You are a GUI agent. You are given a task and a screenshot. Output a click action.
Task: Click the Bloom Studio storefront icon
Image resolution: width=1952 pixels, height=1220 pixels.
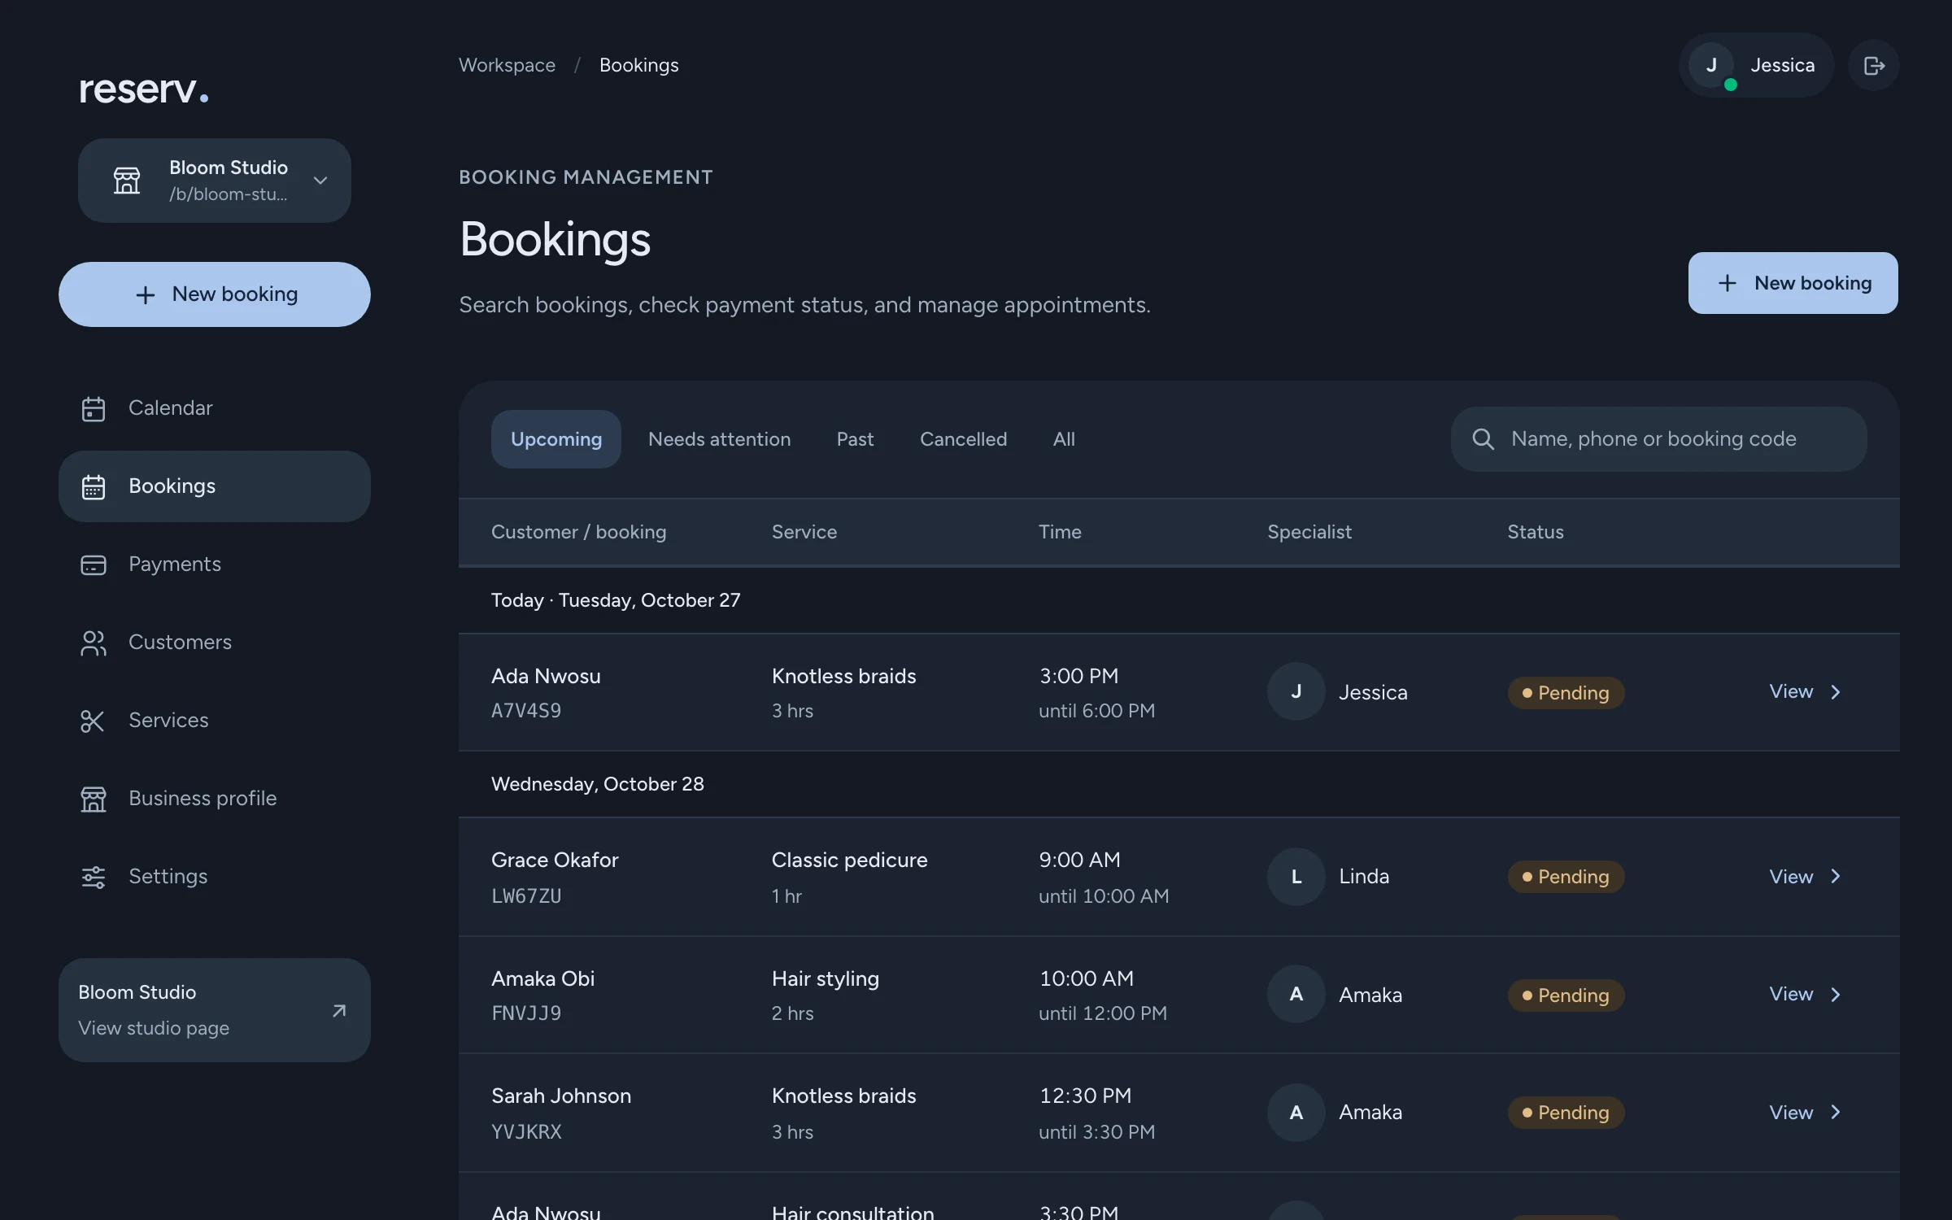point(127,181)
